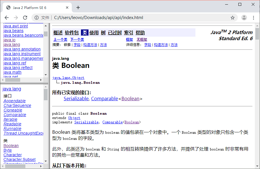This screenshot has width=260, height=169.
Task: Click the package list horizontal scroll right arrow
Action: pyautogui.click(x=41, y=80)
